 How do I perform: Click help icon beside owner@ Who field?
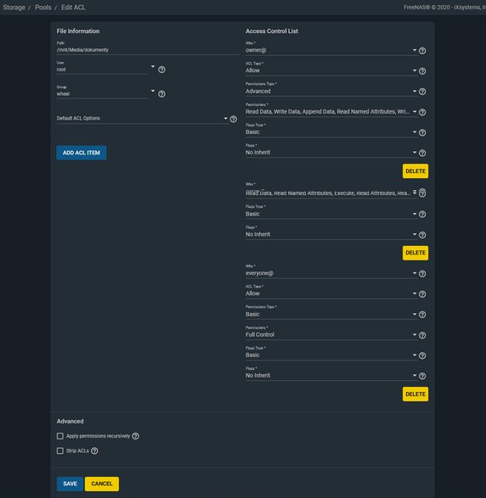(422, 51)
